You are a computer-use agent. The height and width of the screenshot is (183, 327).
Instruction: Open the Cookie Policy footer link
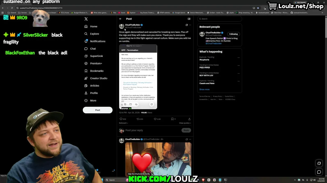(x=229, y=96)
